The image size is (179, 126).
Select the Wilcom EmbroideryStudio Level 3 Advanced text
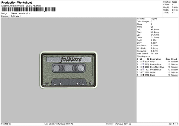(21, 6)
